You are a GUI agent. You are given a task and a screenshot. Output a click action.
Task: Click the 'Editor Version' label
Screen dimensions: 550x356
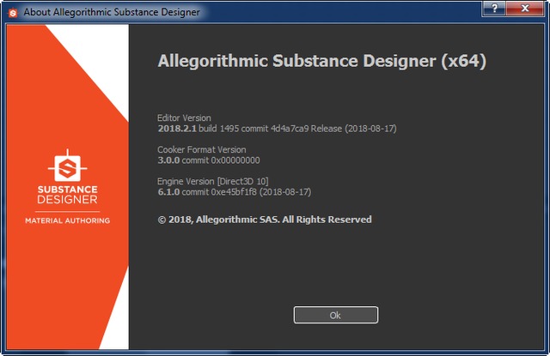point(184,118)
